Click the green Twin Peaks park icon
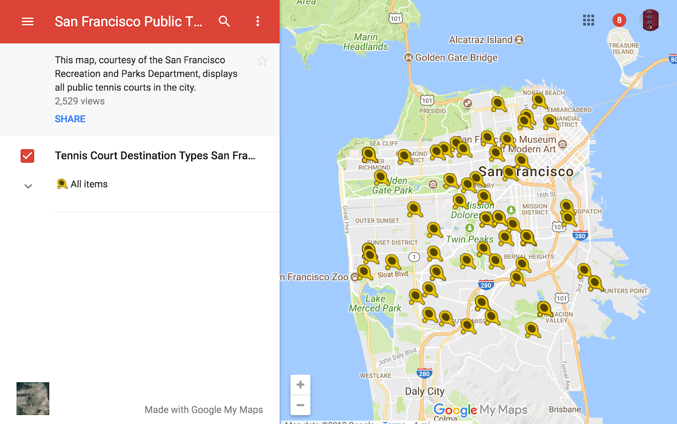 click(x=470, y=228)
